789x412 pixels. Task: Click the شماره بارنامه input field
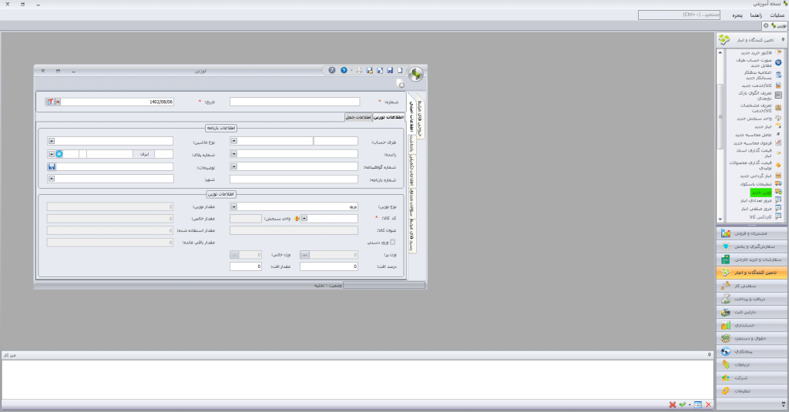(294, 179)
